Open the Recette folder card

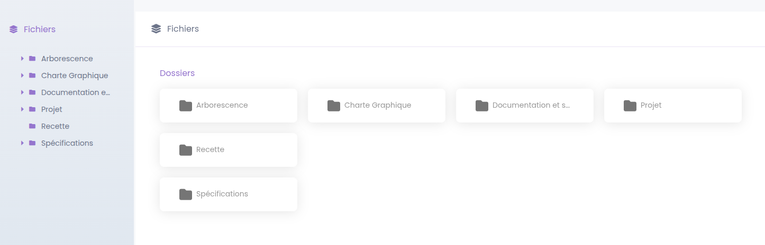coord(229,150)
